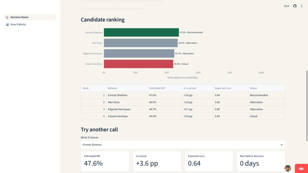Sort by the Expected runs column header
This screenshot has height=173, width=308.
[x=230, y=88]
